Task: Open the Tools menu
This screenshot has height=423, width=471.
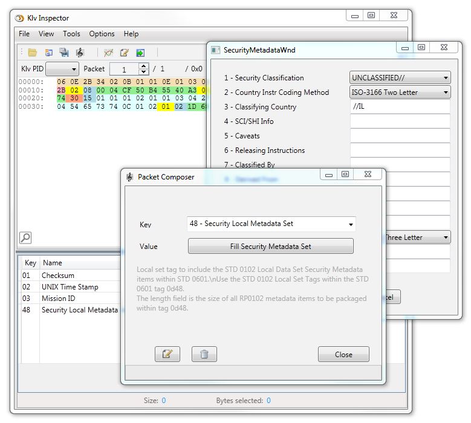Action: tap(71, 34)
